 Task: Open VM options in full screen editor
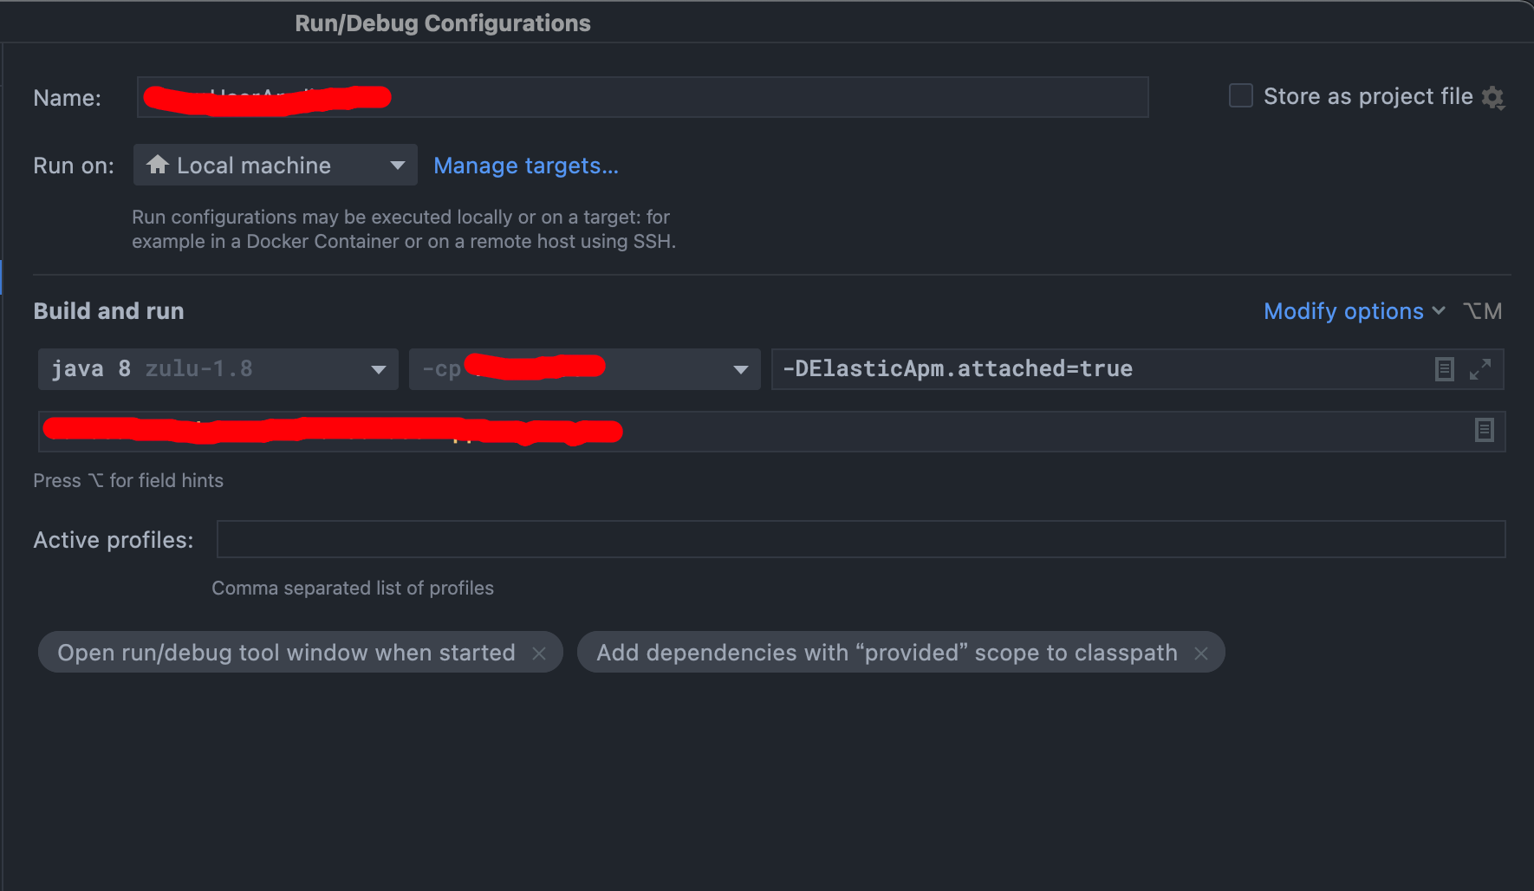point(1481,368)
